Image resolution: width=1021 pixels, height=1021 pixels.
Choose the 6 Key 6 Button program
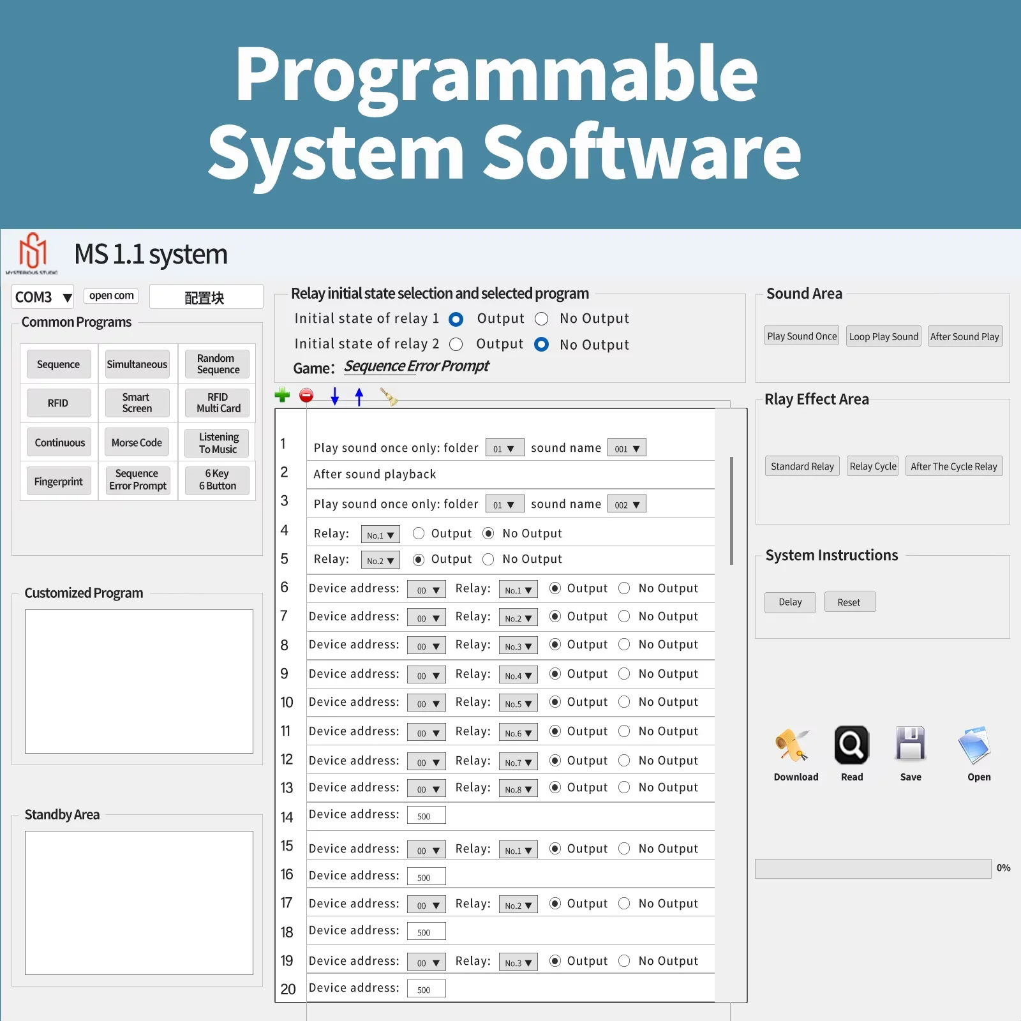click(218, 480)
